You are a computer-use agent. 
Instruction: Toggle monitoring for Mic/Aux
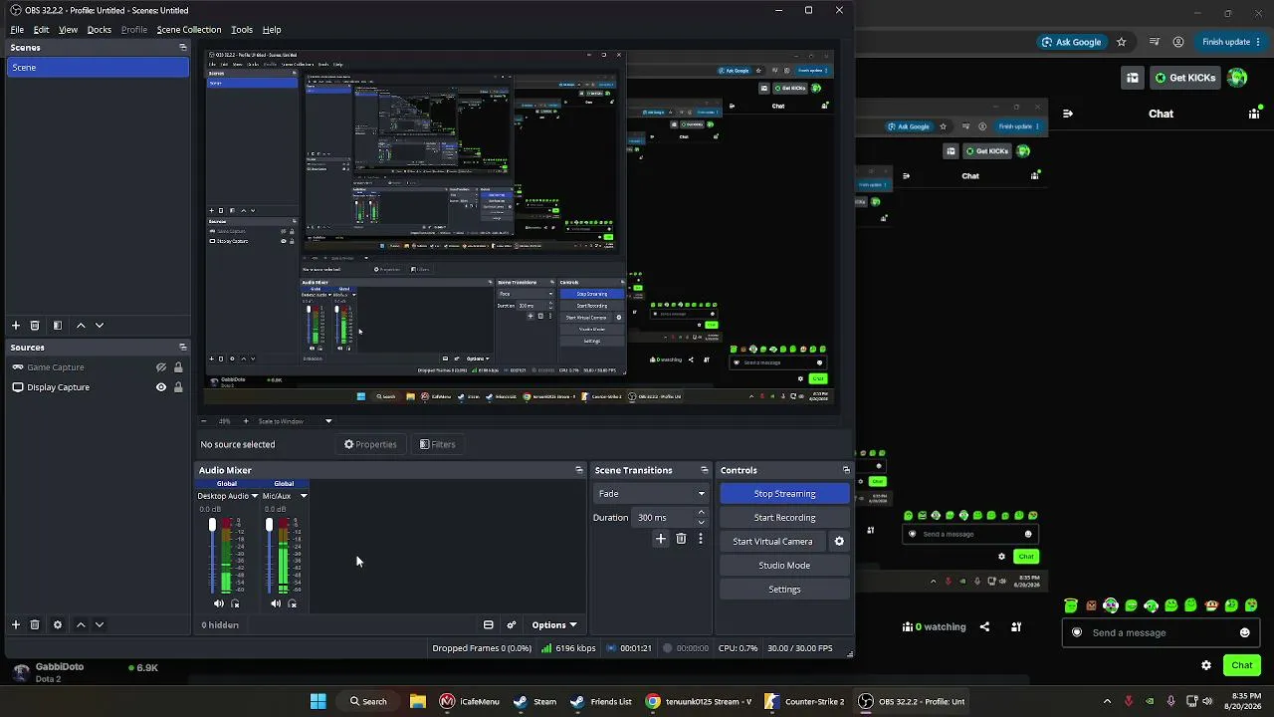tap(293, 603)
